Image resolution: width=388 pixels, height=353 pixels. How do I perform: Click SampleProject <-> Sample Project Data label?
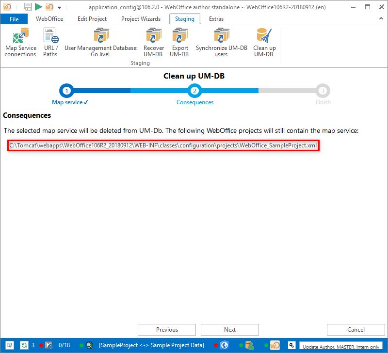point(151,345)
